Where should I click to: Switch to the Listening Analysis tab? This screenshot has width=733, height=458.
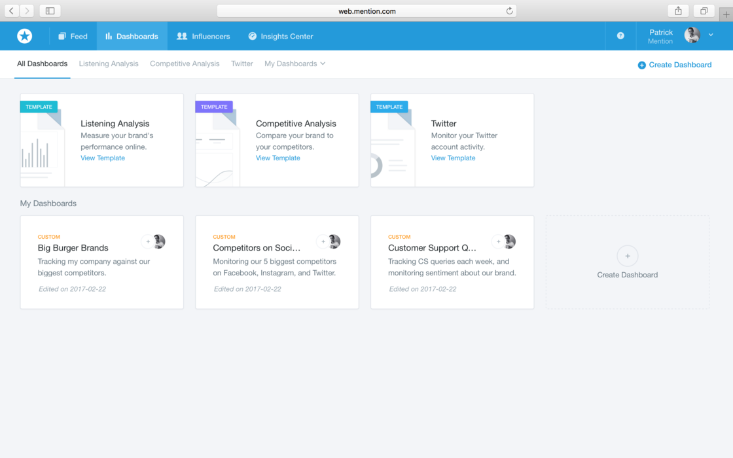tap(109, 63)
